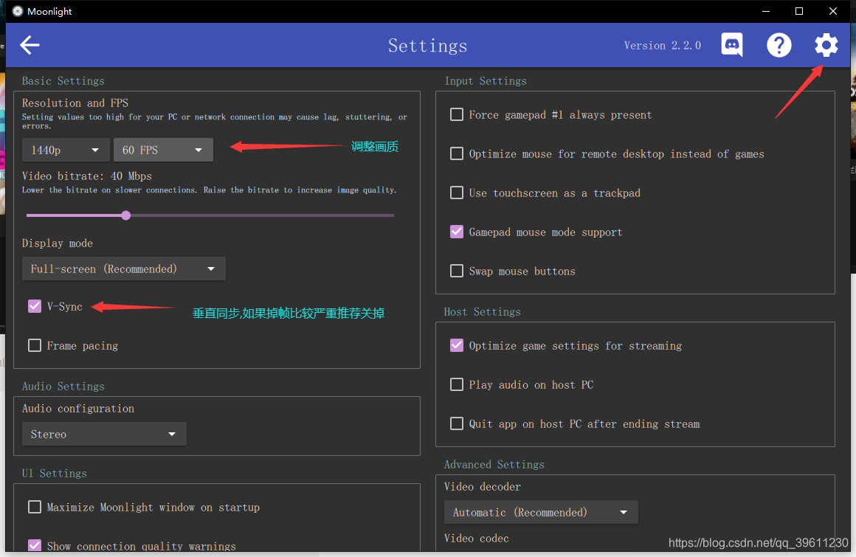Close the Moonlight window
This screenshot has height=557, width=856.
[x=833, y=11]
